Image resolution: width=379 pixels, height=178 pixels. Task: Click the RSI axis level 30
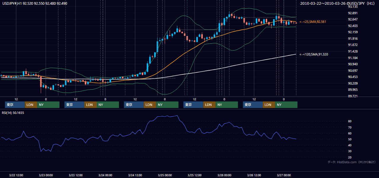350,151
